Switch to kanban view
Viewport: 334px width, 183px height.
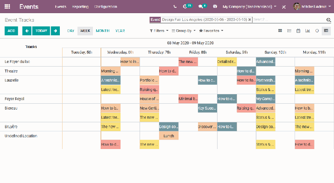coord(280,31)
